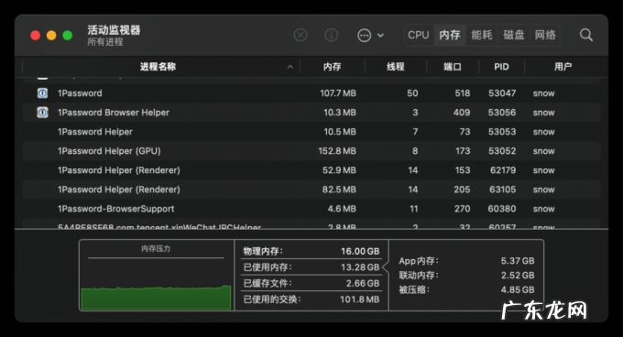Viewport: 623px width, 337px height.
Task: Sort by 内存 column header
Action: (x=333, y=67)
